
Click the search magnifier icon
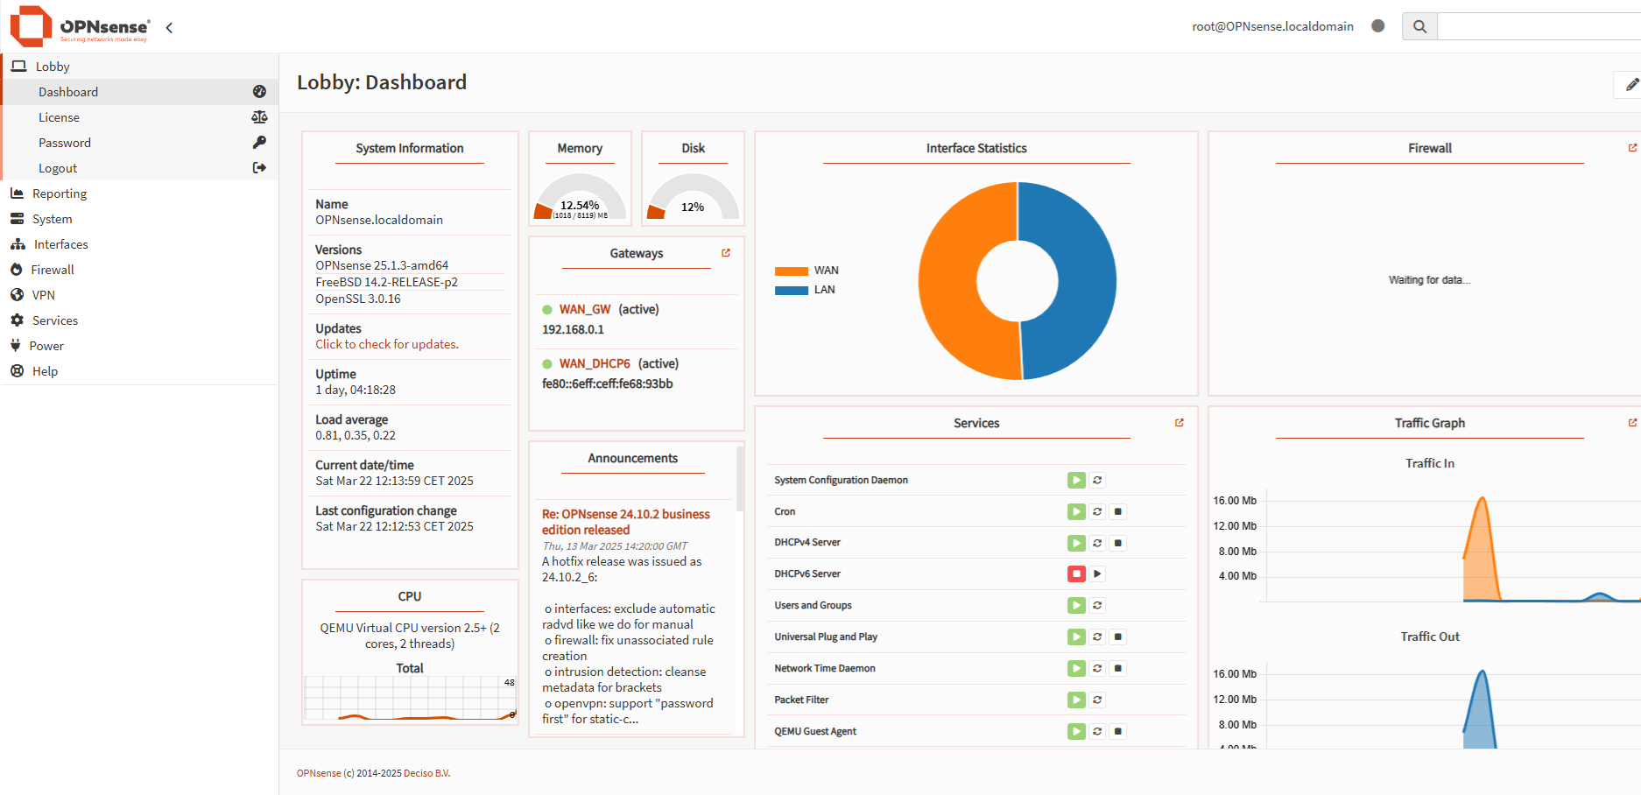[1419, 26]
